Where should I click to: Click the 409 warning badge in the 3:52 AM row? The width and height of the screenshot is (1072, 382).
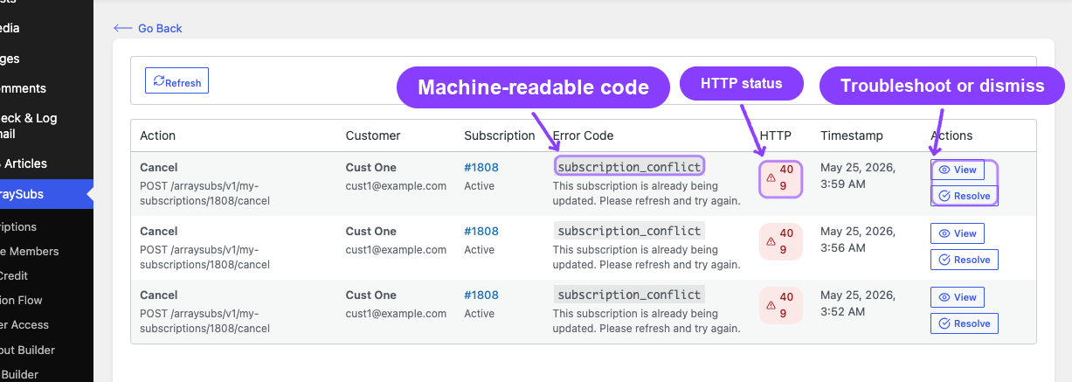click(x=780, y=305)
